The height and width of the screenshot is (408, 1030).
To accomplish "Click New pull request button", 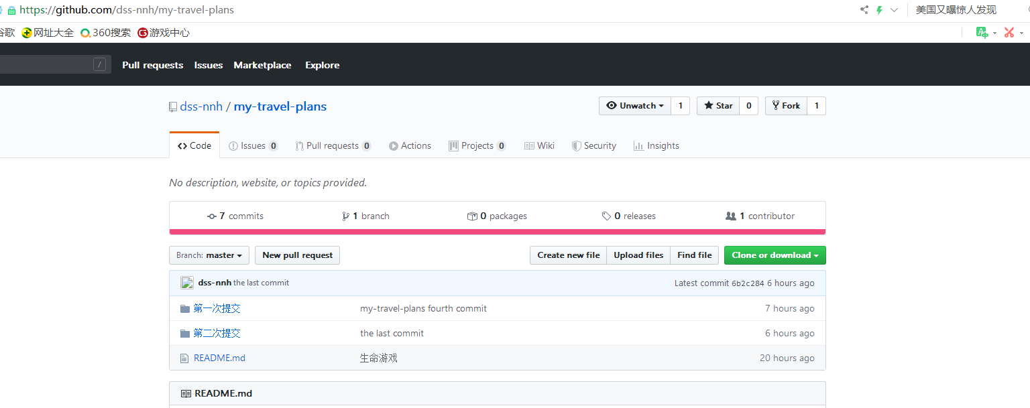I will tap(298, 255).
